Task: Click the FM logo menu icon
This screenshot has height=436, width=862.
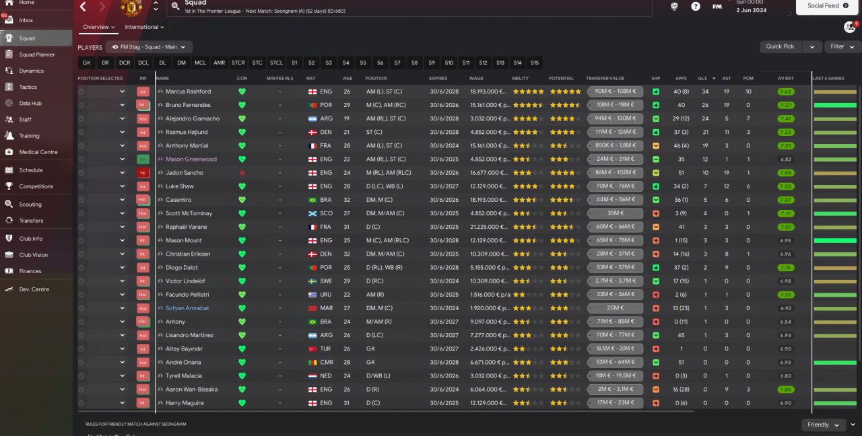Action: click(717, 6)
